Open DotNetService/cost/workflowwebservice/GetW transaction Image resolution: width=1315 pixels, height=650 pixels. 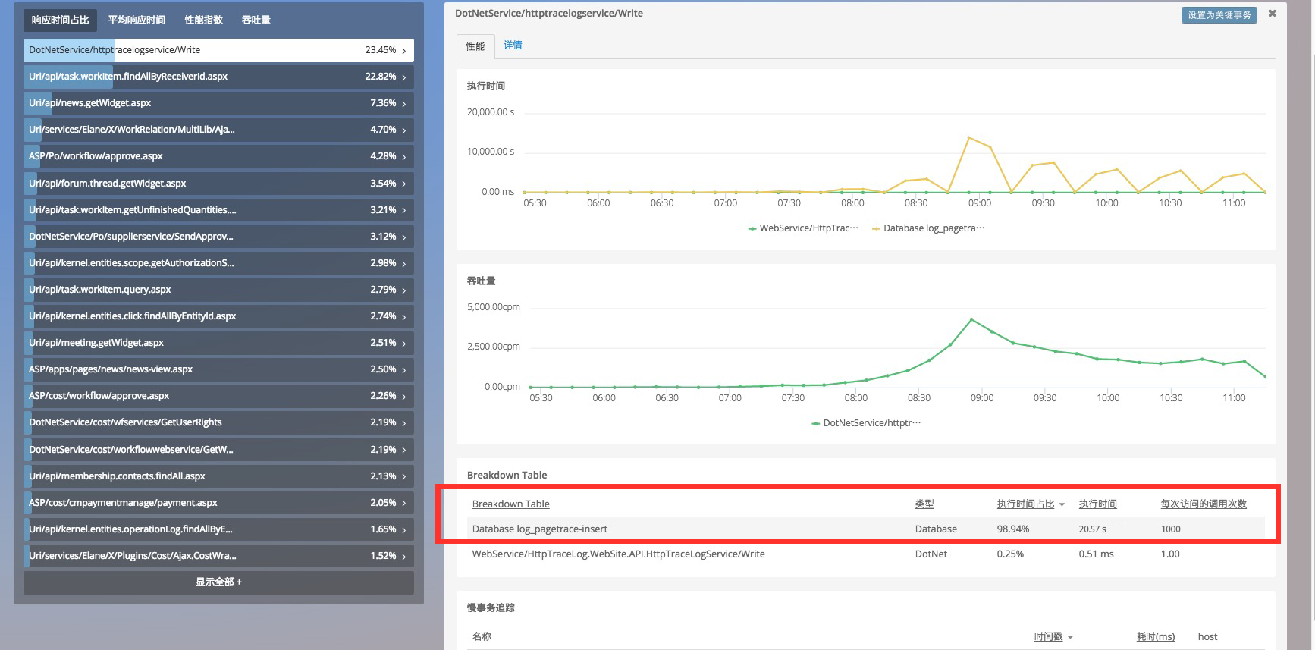point(218,450)
